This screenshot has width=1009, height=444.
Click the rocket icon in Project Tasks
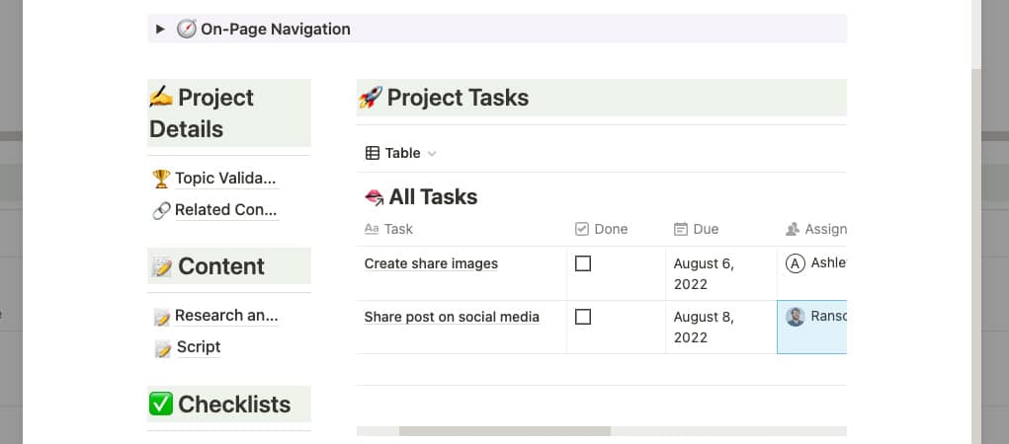click(370, 98)
